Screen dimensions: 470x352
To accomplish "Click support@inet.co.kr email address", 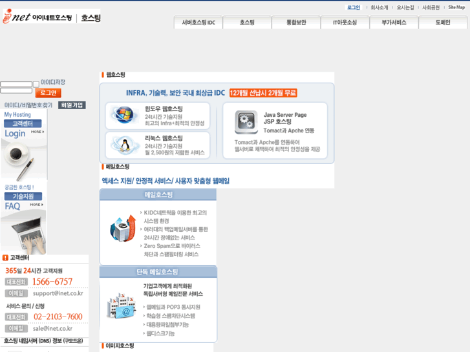I will 58,293.
